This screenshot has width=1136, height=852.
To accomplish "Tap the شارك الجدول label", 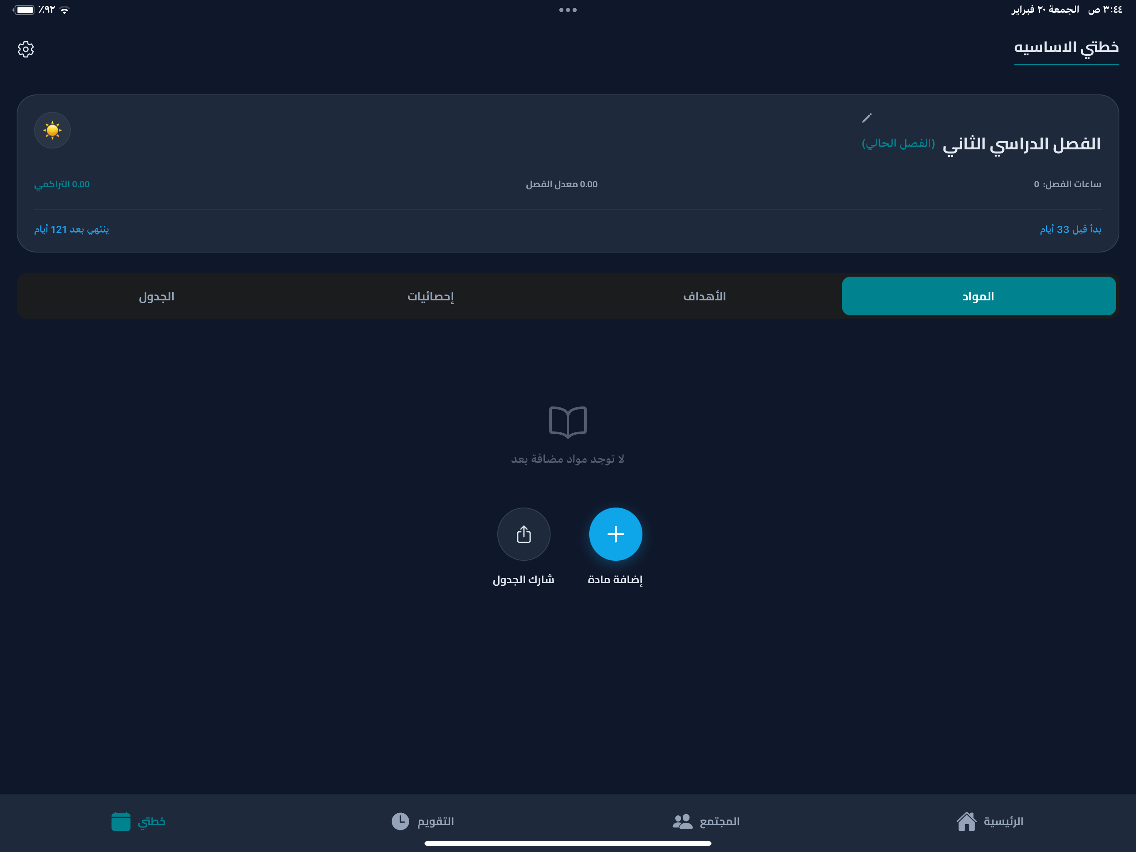I will coord(524,580).
